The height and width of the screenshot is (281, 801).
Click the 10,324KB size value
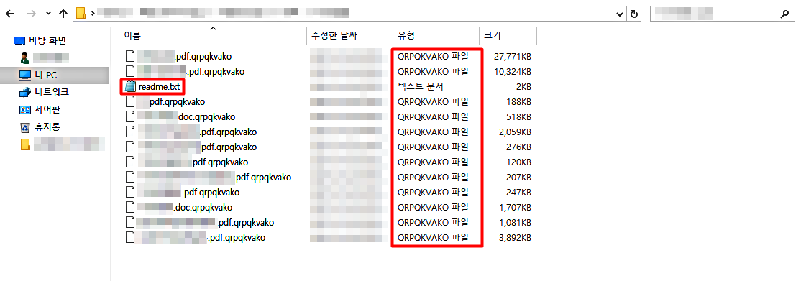(x=513, y=71)
